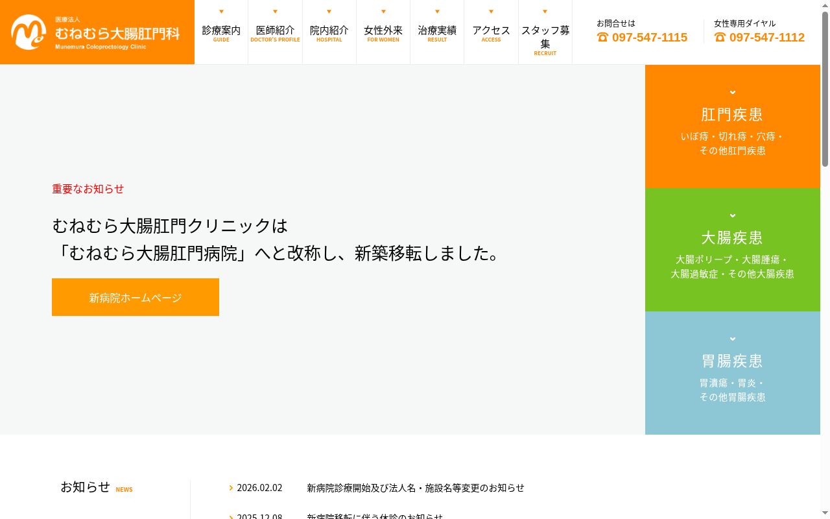The image size is (830, 519).
Task: Click the お問合せは label
Action: click(x=616, y=23)
